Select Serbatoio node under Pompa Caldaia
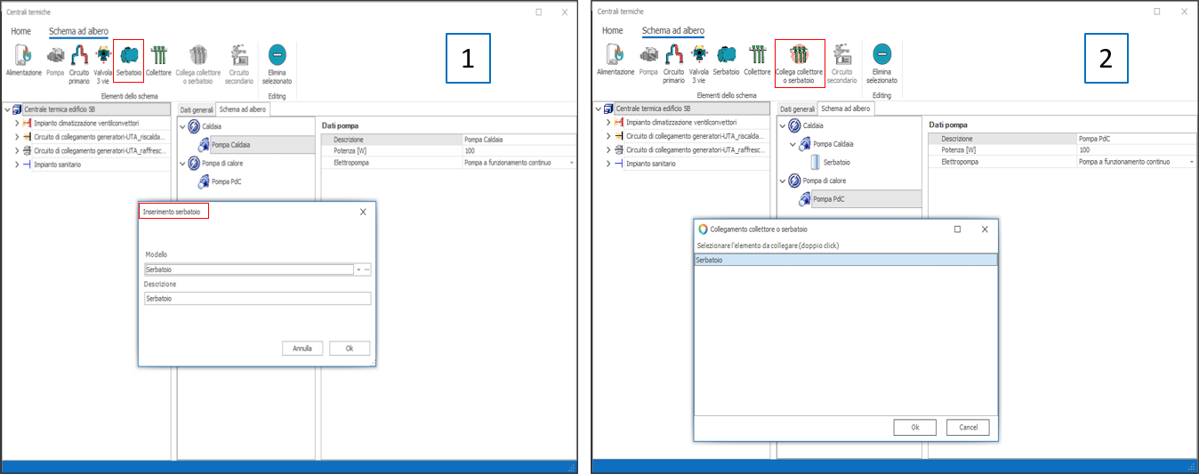Viewport: 1199px width, 474px height. pos(834,163)
